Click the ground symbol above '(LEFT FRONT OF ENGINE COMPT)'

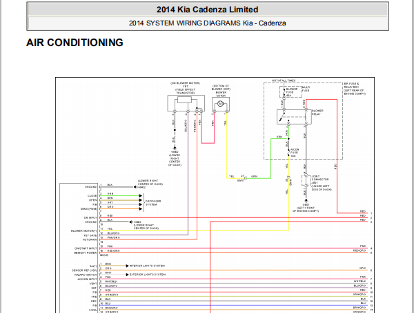[306, 201]
